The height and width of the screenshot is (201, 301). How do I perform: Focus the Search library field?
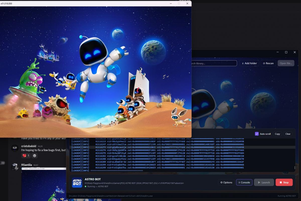tap(214, 63)
